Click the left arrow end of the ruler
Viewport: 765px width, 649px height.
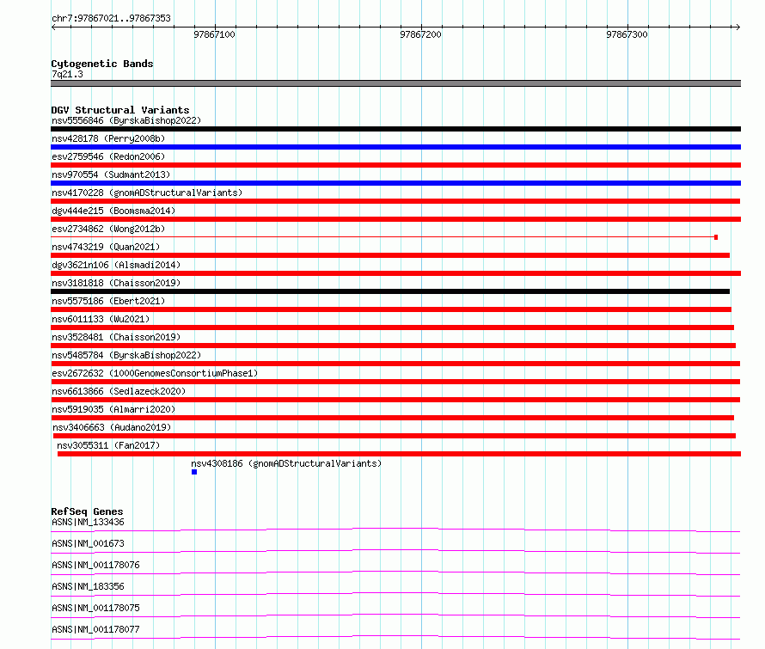[53, 27]
